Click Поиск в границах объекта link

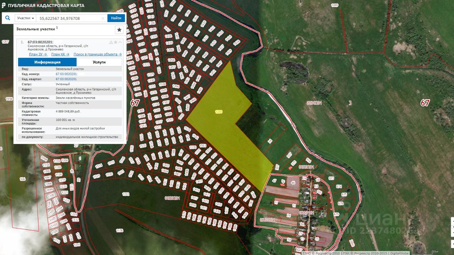click(98, 54)
